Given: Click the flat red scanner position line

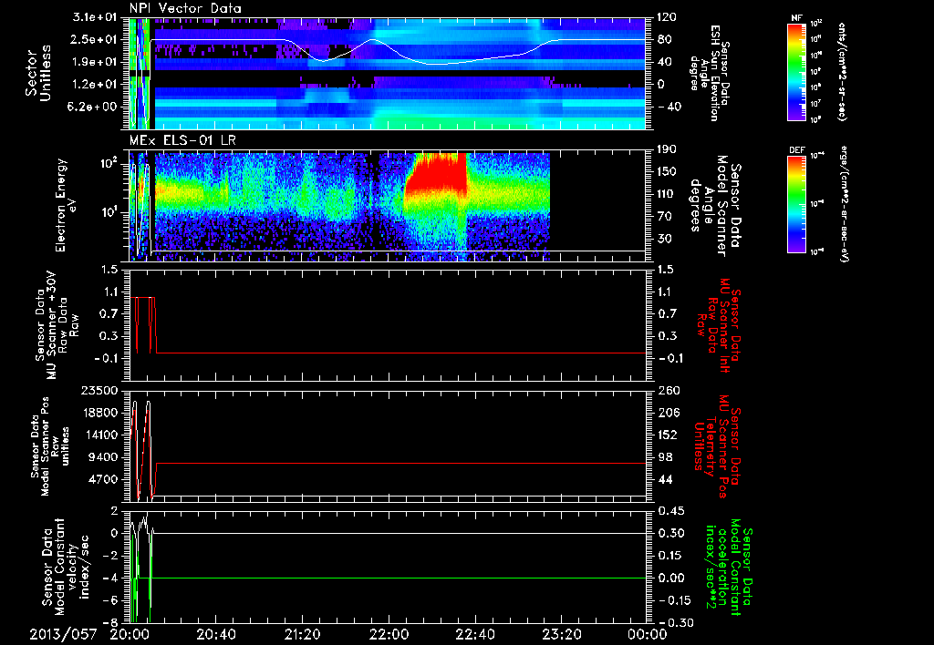Looking at the screenshot, I should click(400, 463).
